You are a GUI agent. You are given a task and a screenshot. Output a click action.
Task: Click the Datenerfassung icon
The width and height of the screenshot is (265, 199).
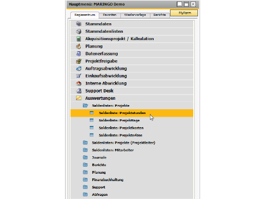pos(79,53)
